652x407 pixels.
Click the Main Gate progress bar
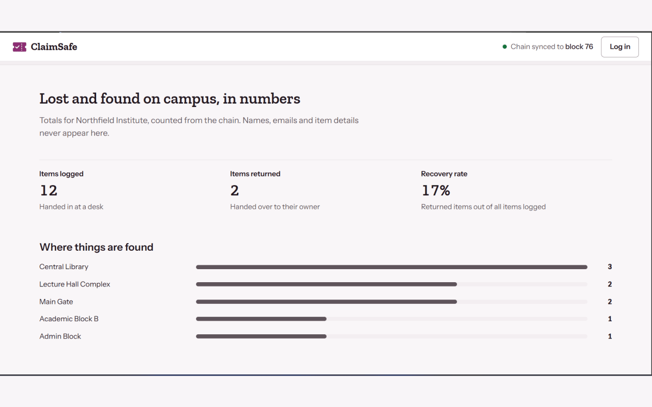pyautogui.click(x=392, y=302)
